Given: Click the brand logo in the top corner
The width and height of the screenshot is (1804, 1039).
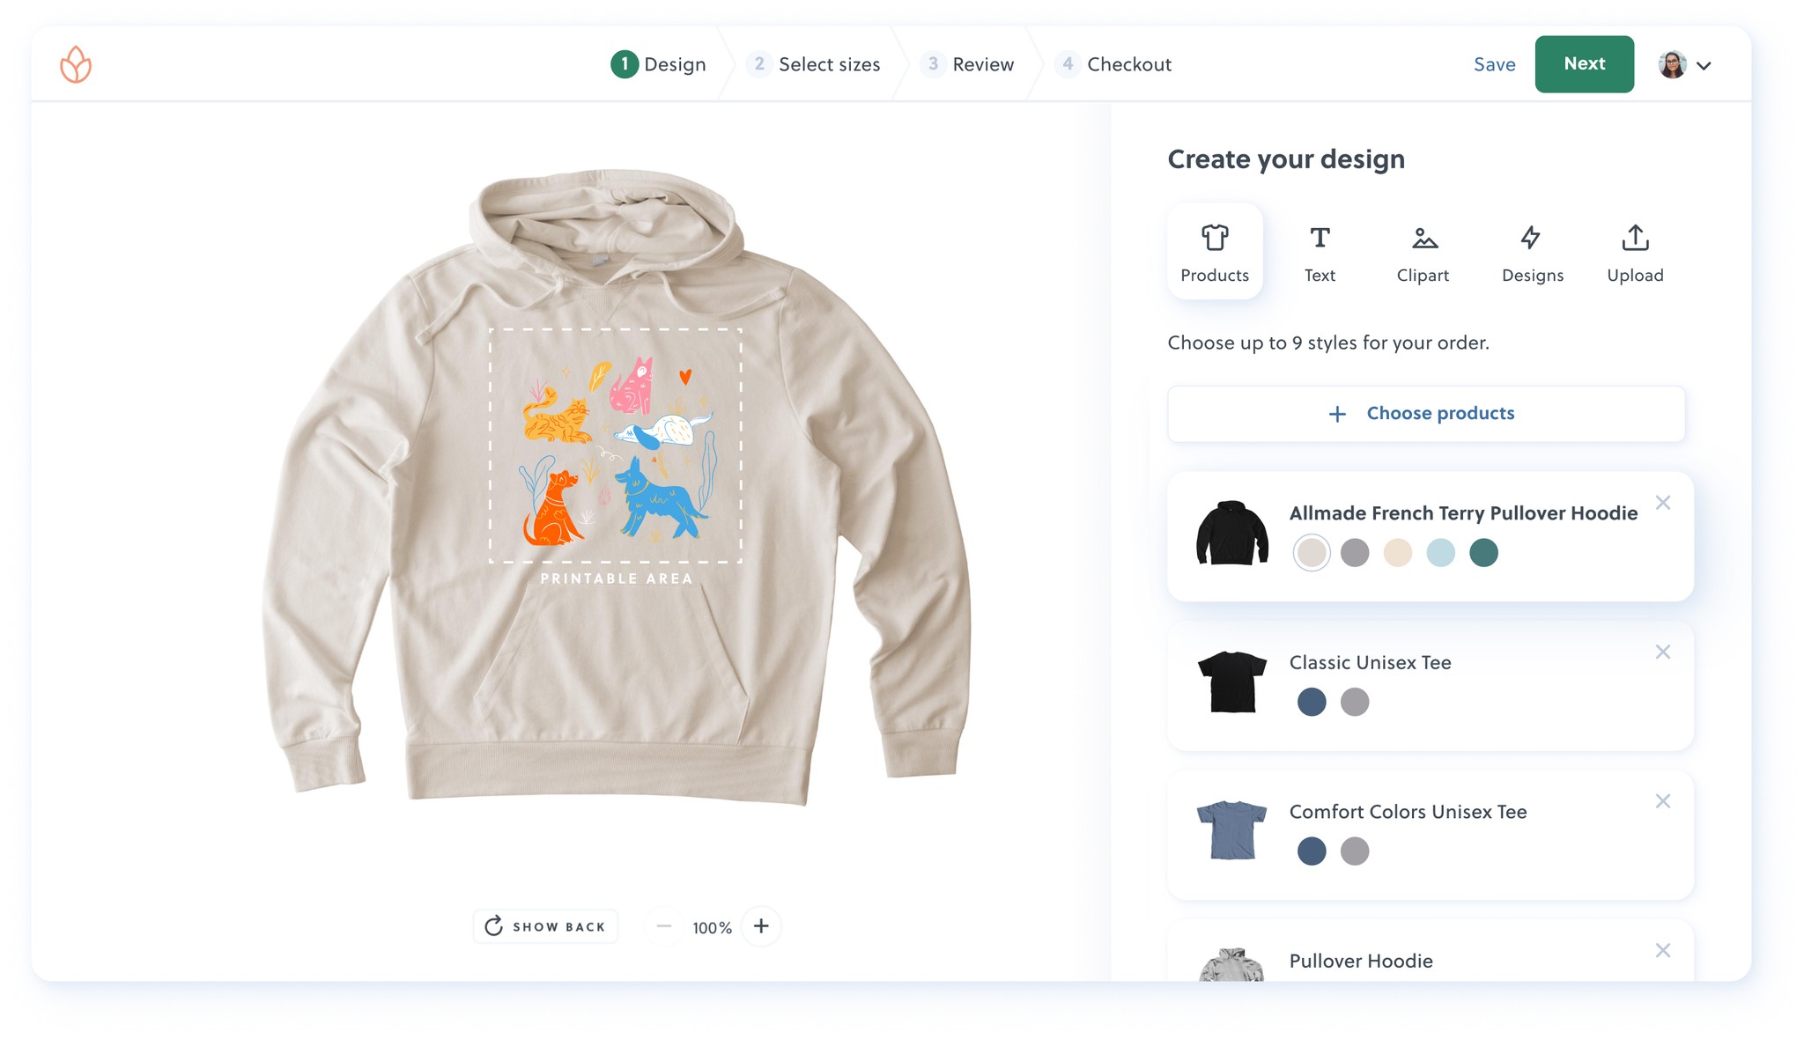Looking at the screenshot, I should tap(74, 63).
